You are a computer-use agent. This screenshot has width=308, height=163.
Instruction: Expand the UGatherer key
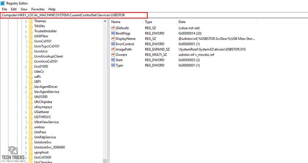(26, 112)
